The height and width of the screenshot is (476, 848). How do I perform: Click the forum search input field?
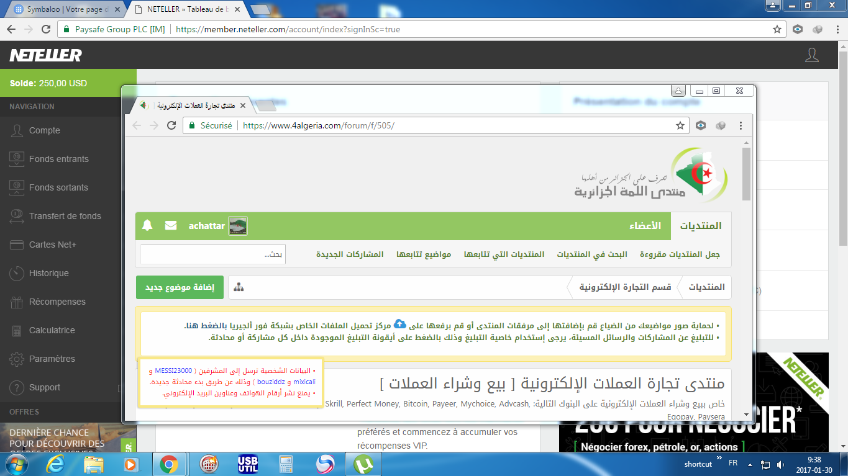click(x=212, y=254)
